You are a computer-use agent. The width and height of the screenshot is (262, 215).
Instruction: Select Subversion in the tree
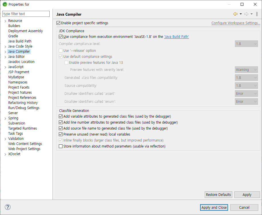point(17,123)
